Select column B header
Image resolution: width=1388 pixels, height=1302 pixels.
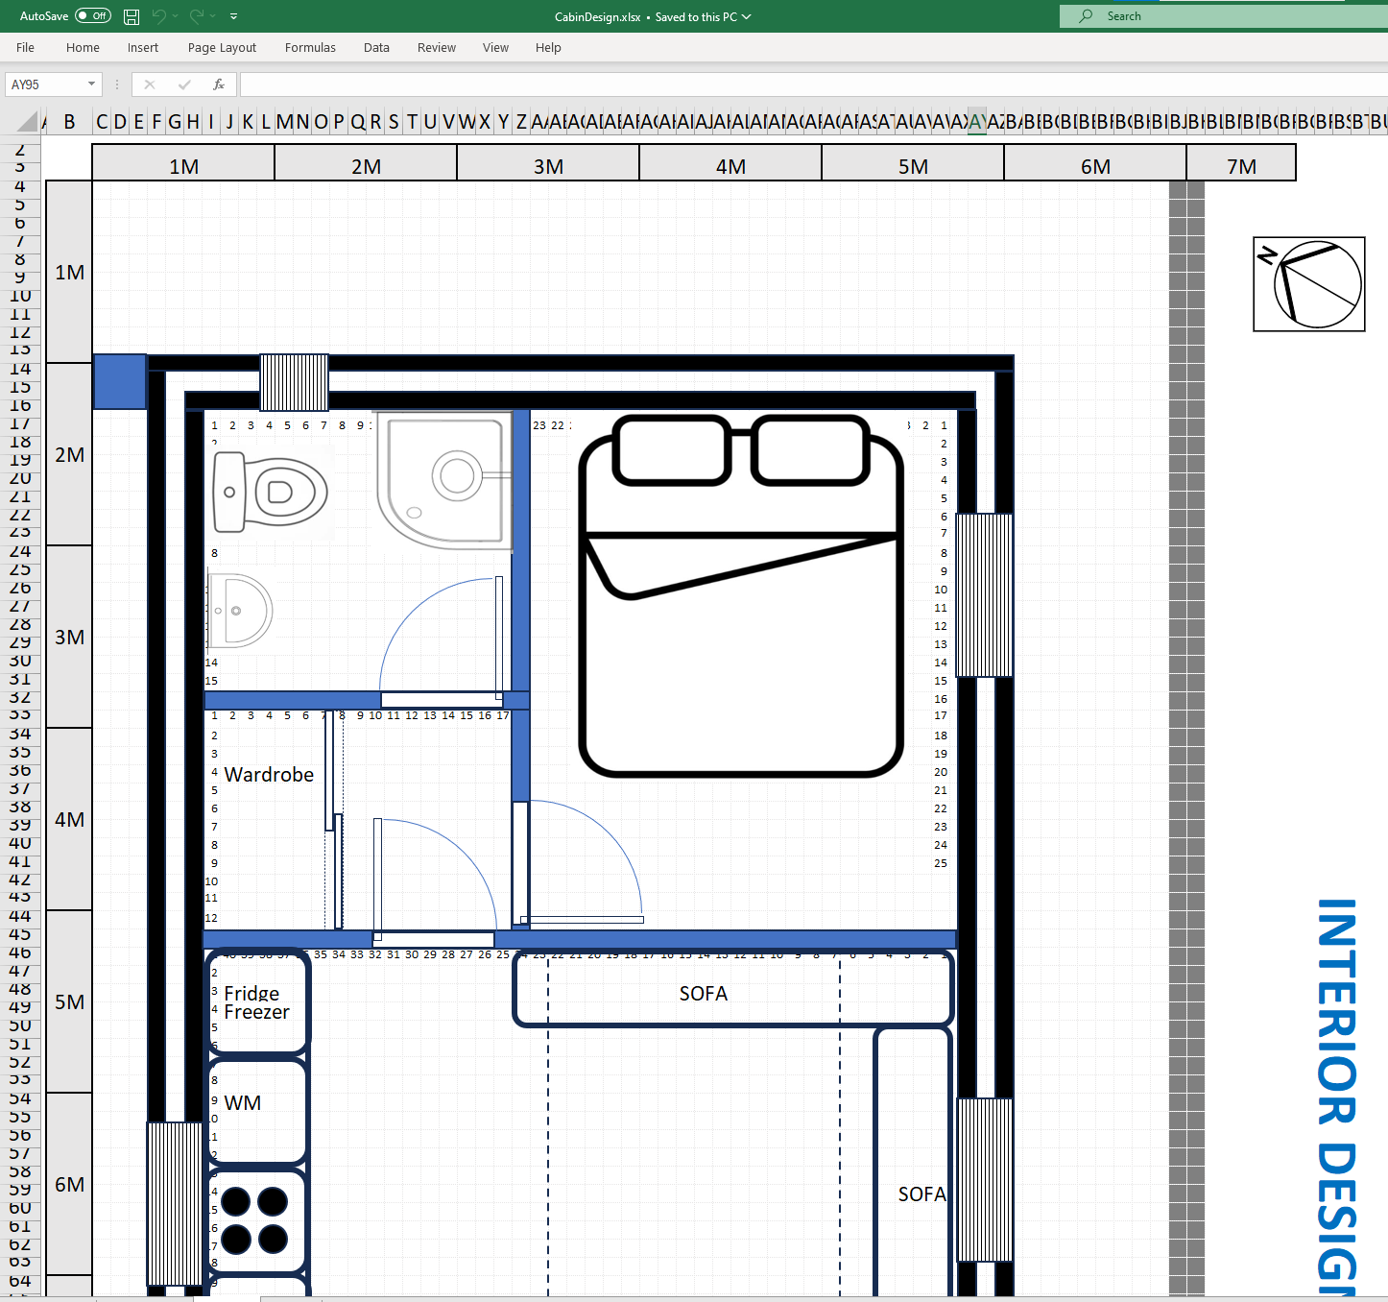(x=69, y=122)
